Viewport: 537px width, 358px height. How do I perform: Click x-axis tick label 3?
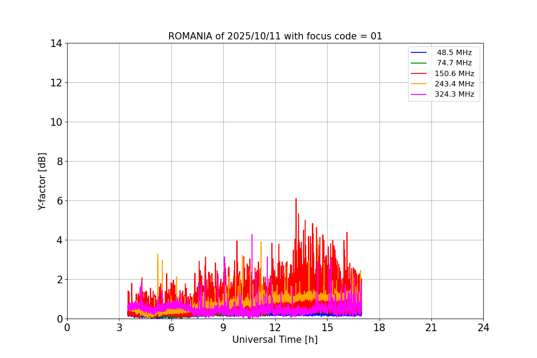(x=119, y=328)
